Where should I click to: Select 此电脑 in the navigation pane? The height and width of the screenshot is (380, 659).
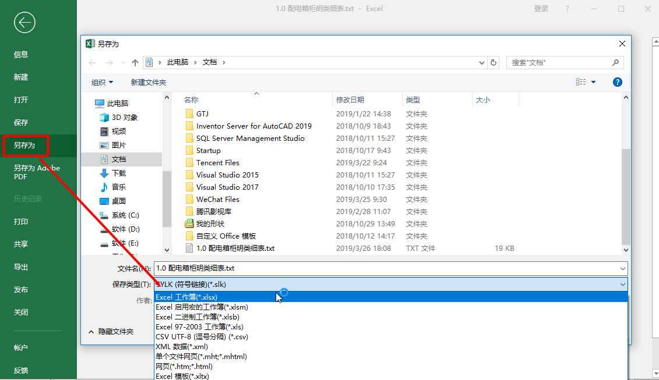pyautogui.click(x=111, y=104)
